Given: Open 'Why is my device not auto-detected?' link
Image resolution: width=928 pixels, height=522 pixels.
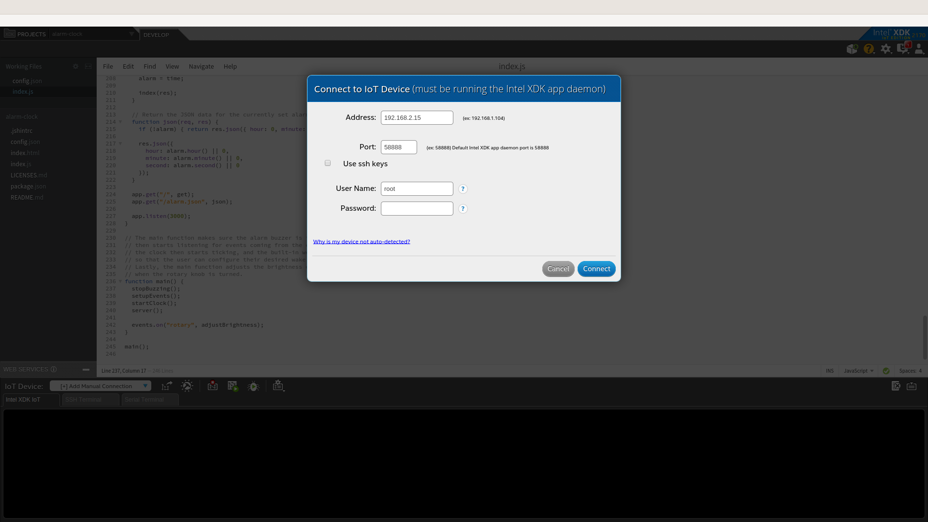Looking at the screenshot, I should [x=362, y=242].
